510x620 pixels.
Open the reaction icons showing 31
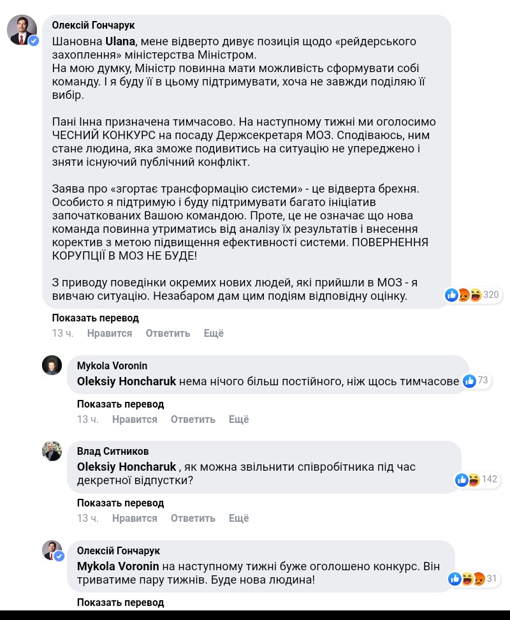tap(472, 579)
